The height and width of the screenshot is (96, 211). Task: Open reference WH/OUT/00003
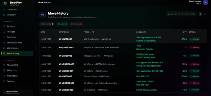pyautogui.click(x=66, y=47)
